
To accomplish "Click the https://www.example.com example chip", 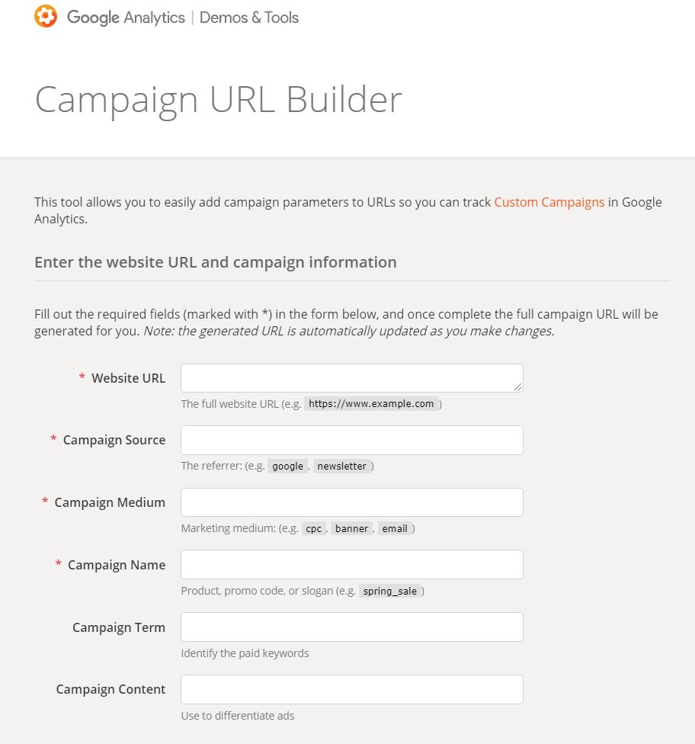I will (x=372, y=404).
